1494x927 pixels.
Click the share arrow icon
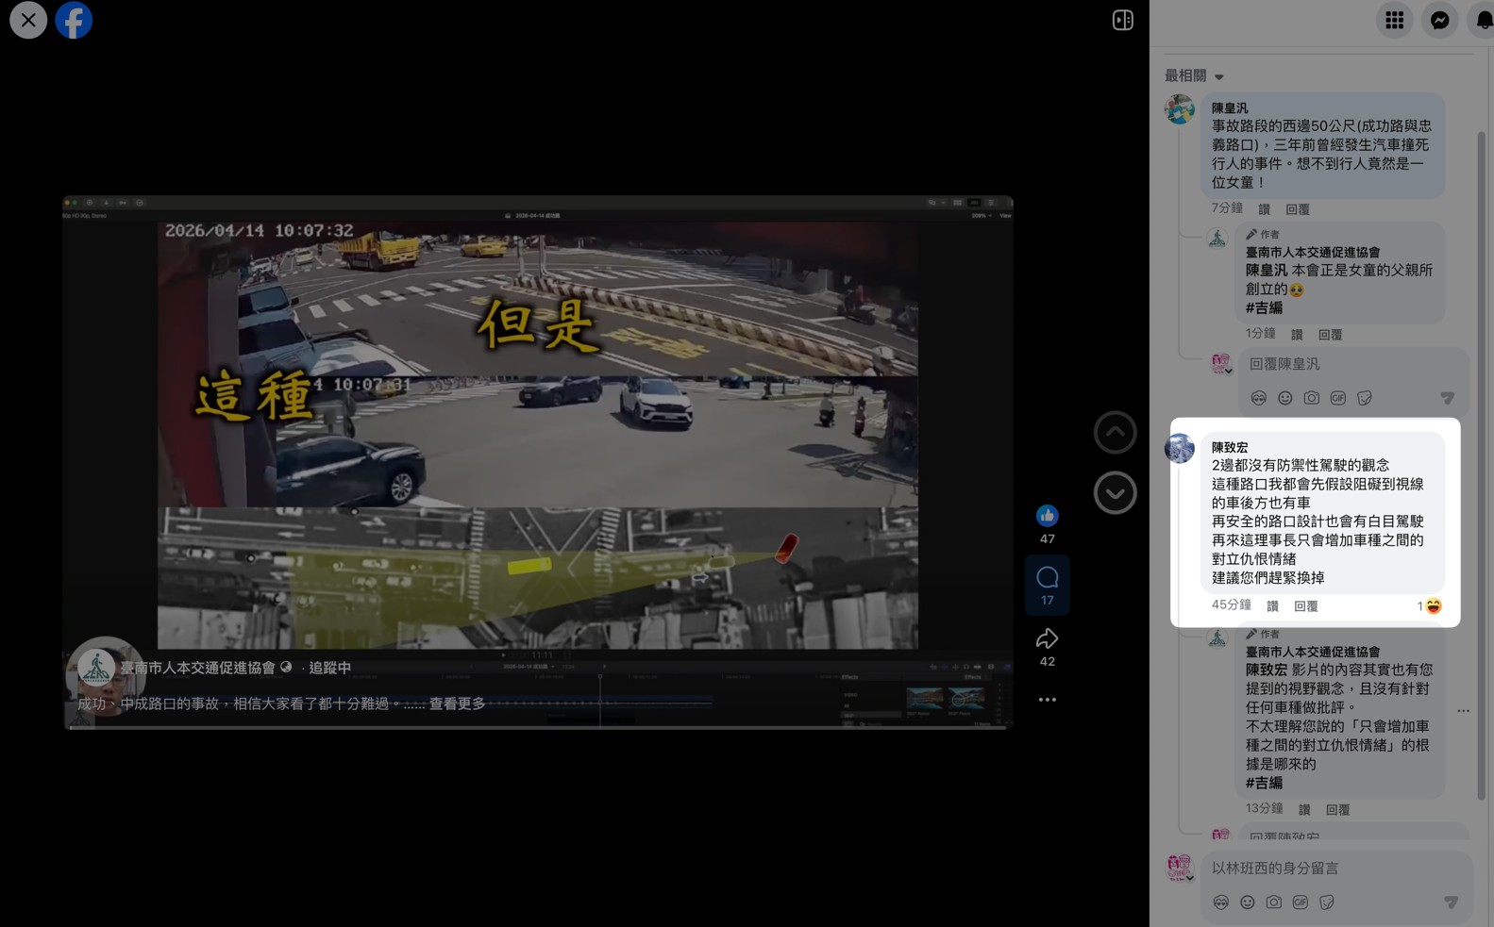click(1047, 639)
